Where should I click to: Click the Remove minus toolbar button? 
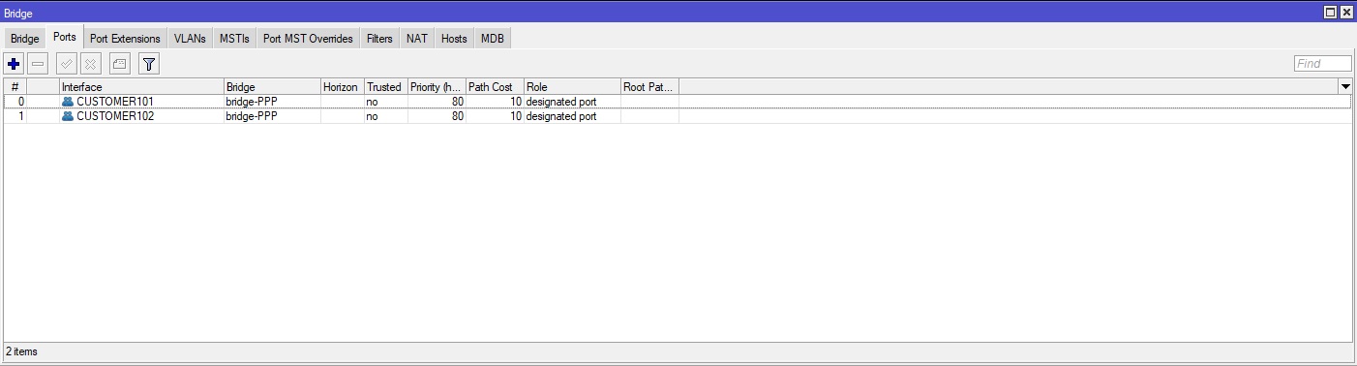tap(38, 64)
